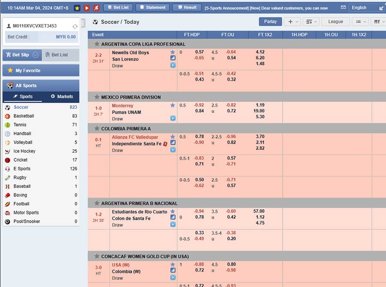Open the League filter button
386x287 pixels.
pos(335,21)
